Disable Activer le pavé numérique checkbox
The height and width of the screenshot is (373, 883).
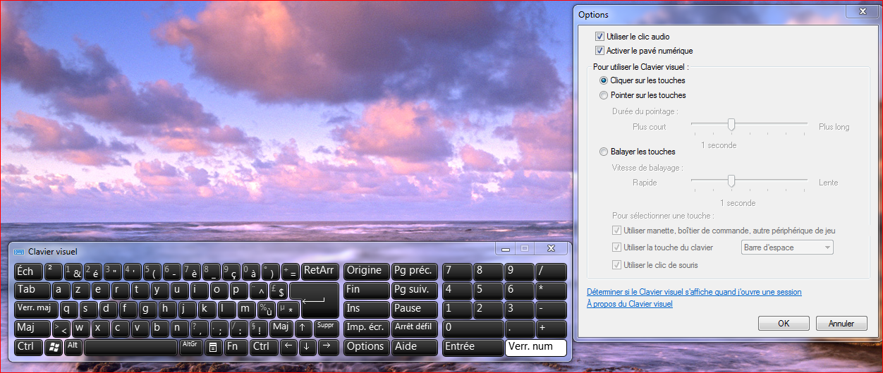click(x=600, y=51)
